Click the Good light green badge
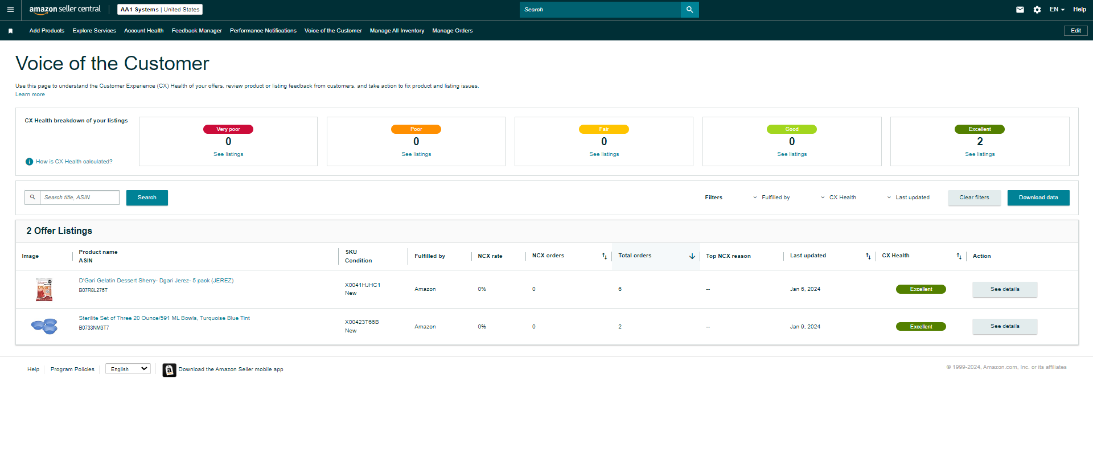1093x456 pixels. [792, 129]
